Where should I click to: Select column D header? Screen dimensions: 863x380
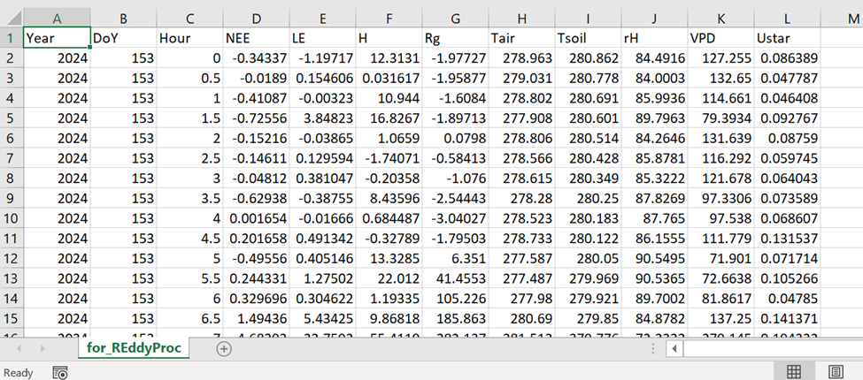(x=255, y=18)
